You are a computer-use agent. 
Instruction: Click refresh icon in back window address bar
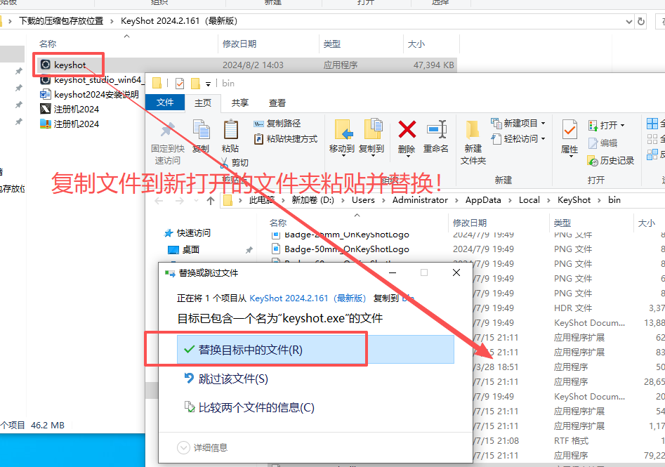(x=641, y=21)
